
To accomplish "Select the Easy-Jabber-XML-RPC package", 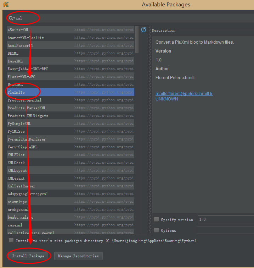I will 70,69.
